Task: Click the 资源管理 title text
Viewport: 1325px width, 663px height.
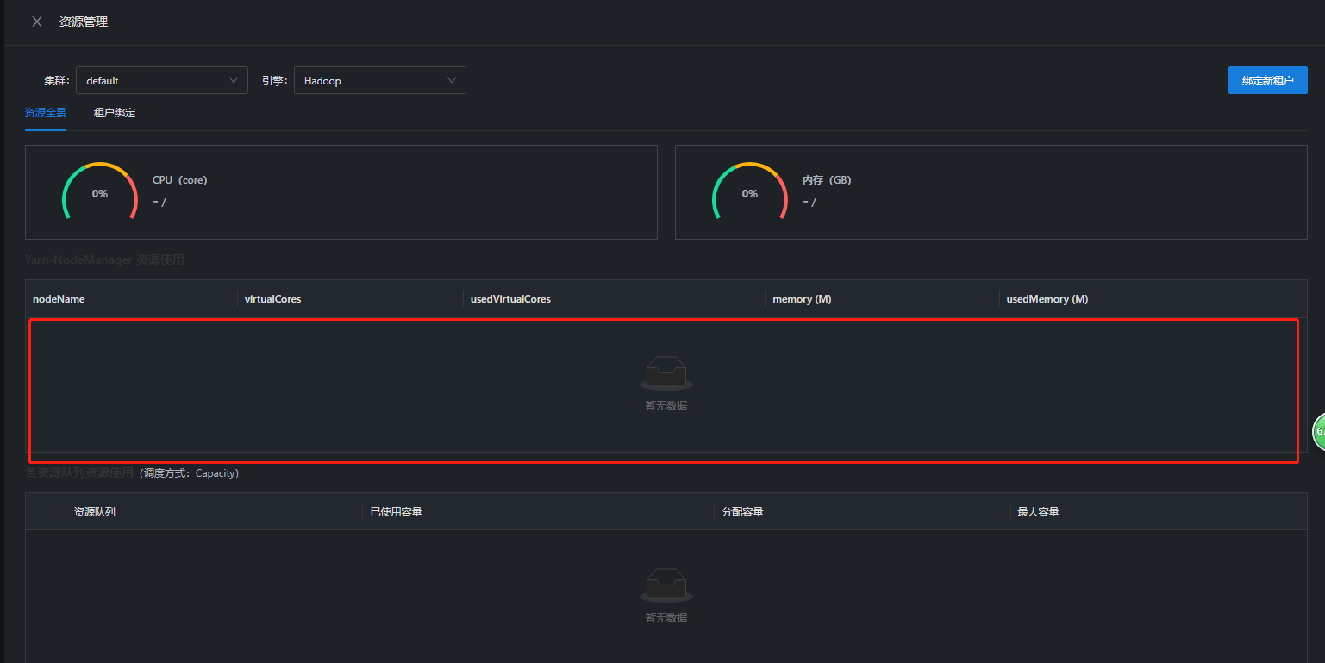Action: 84,22
